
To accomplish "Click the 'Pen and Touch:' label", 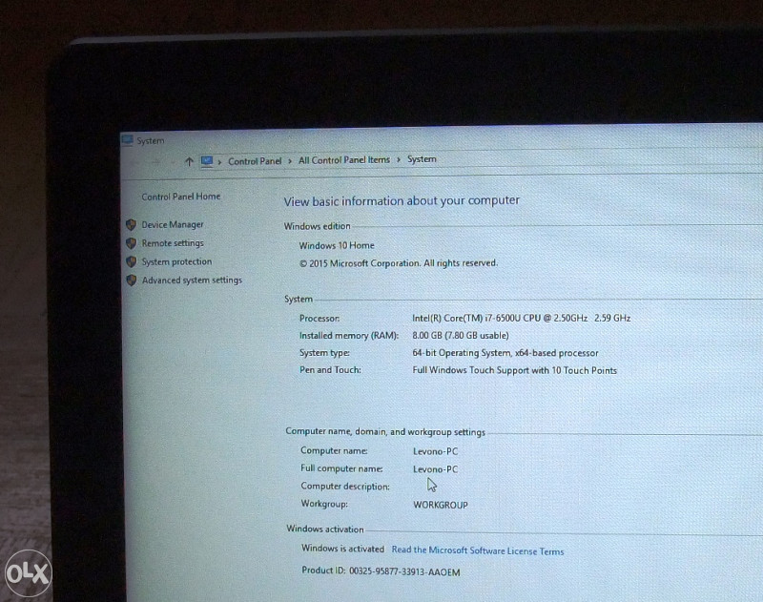I will pos(330,370).
